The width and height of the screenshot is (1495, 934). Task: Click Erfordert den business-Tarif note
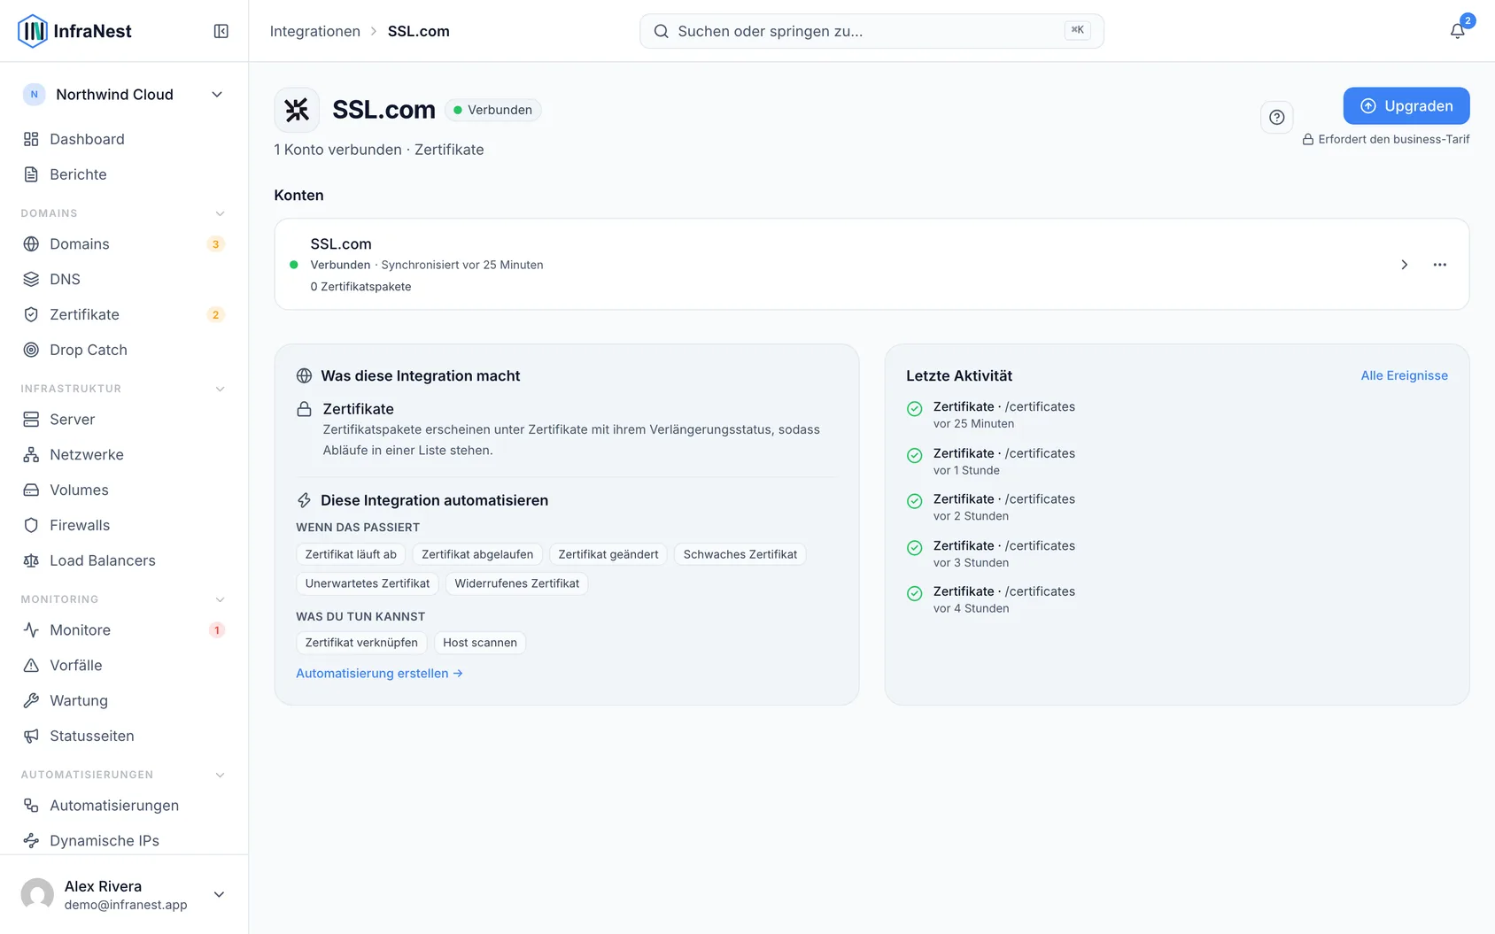tap(1386, 139)
